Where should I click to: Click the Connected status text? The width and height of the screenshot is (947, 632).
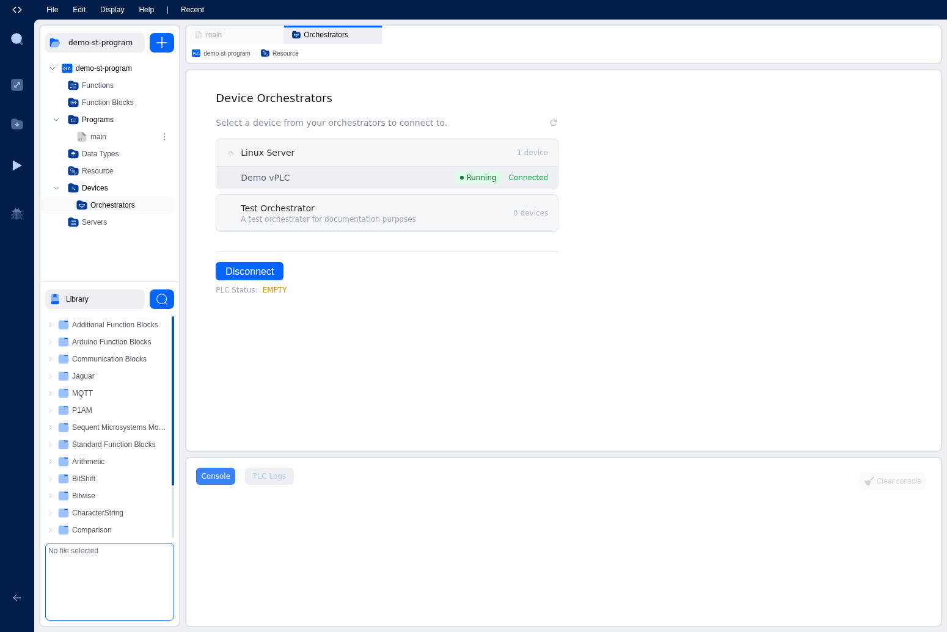click(528, 178)
